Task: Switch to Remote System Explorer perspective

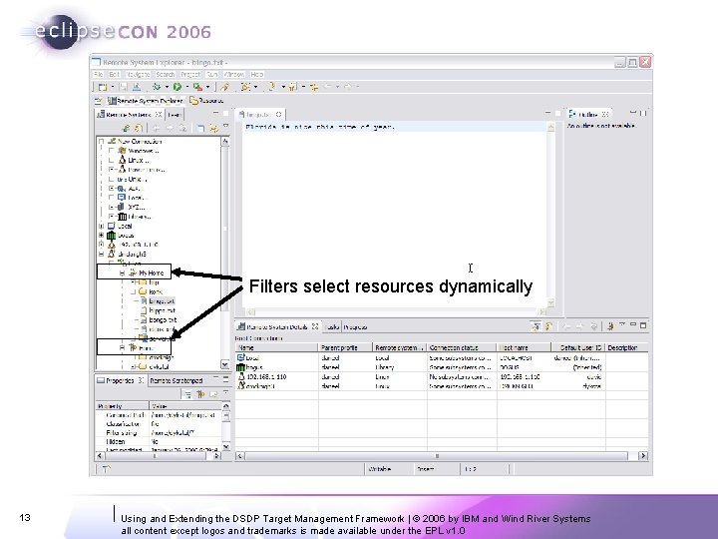Action: 145,101
